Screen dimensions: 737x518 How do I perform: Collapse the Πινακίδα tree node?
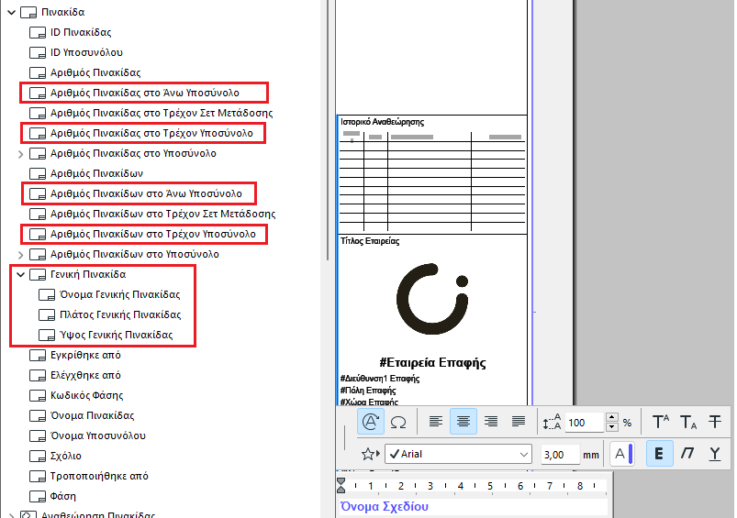12,12
